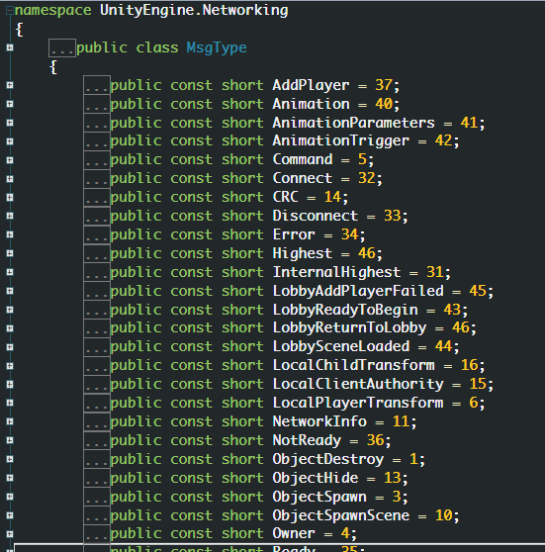Expand the gutter plus beside class MsgType
The image size is (545, 552).
coord(10,47)
